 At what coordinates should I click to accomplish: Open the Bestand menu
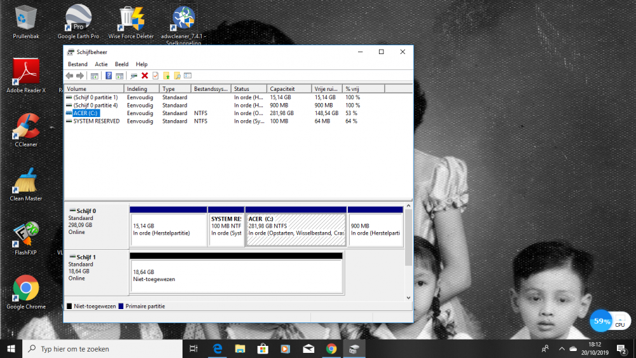tap(78, 64)
